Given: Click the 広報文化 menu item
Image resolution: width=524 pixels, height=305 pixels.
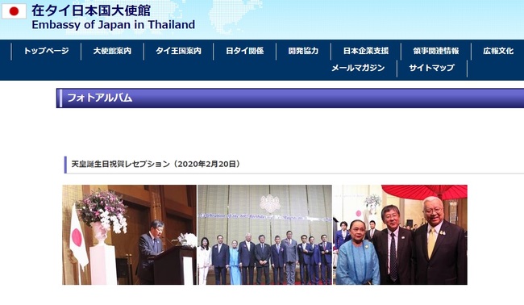Looking at the screenshot, I should pos(498,51).
